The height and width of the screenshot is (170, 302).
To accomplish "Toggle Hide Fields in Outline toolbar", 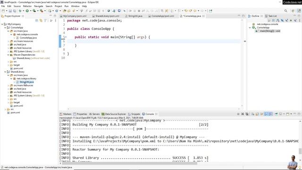I will click(x=282, y=20).
